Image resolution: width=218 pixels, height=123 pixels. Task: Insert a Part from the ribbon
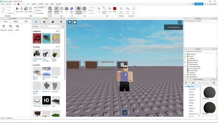pyautogui.click(x=62, y=10)
